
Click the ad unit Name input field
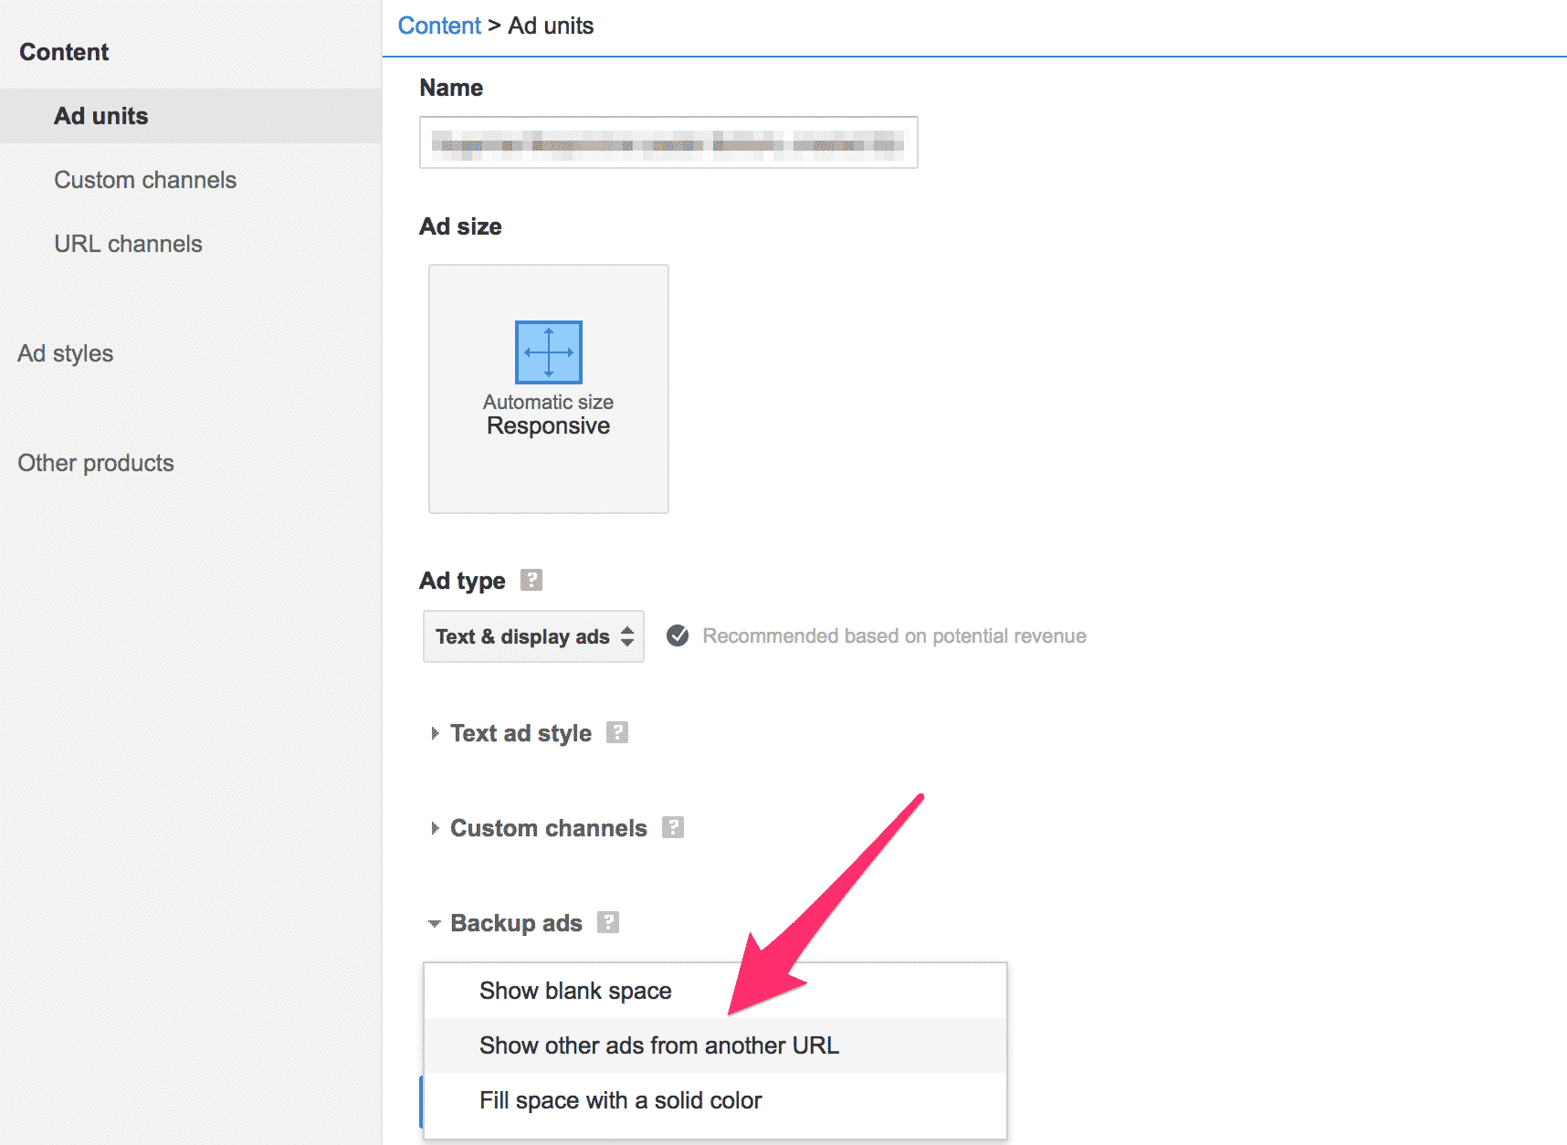pyautogui.click(x=668, y=142)
